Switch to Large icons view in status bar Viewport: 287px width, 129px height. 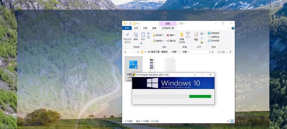(232, 121)
